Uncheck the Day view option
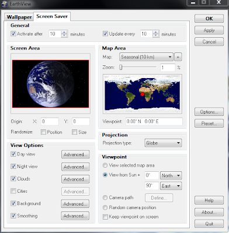This screenshot has height=233, width=229. coord(13,154)
